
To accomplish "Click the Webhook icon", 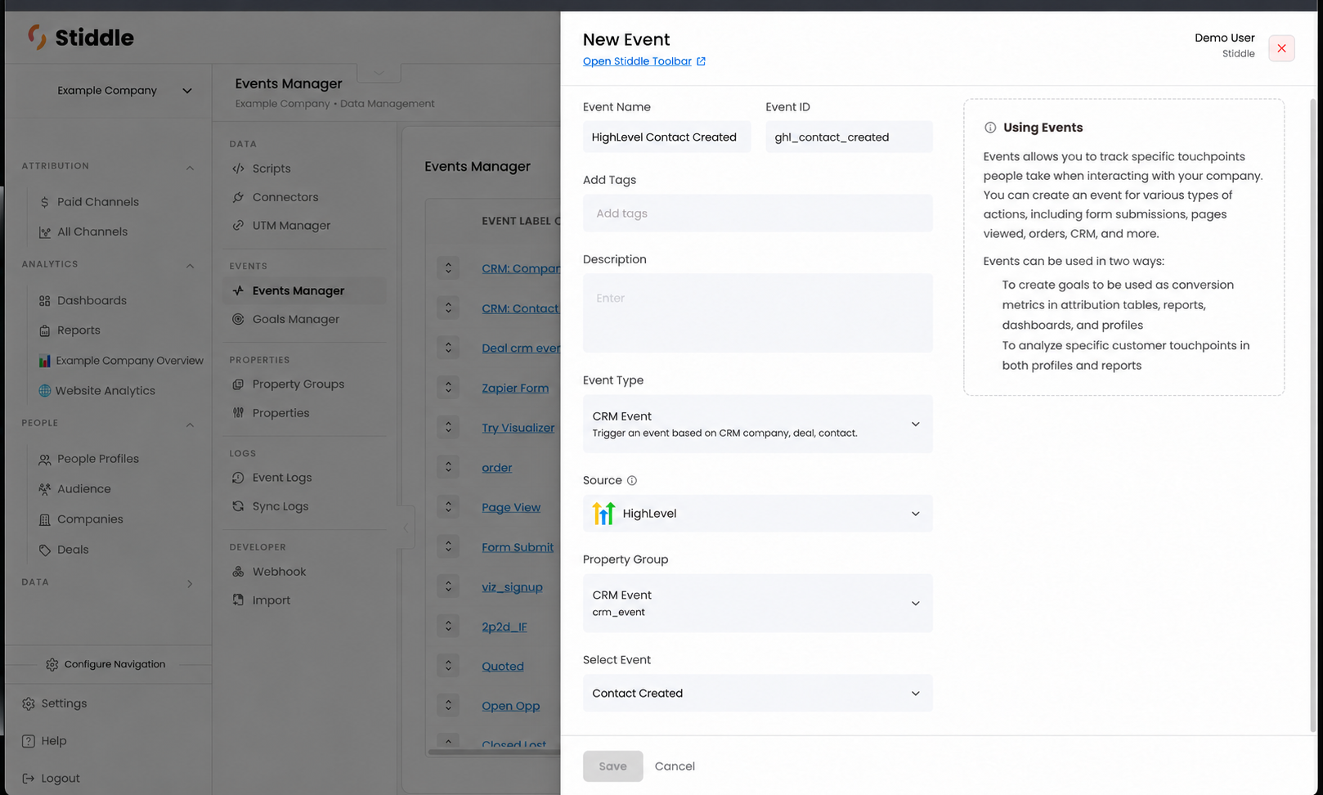I will pos(238,572).
